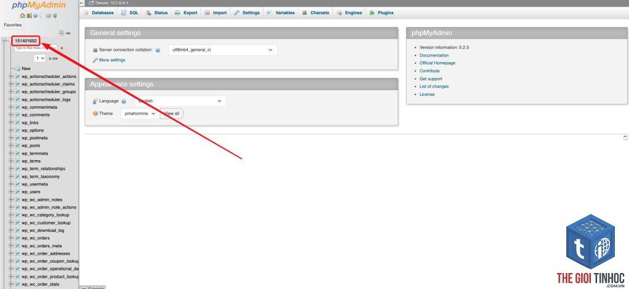Viewport: 629px width, 289px height.
Task: Click table icon of wp_wc_category_lookup
Action: point(17,215)
